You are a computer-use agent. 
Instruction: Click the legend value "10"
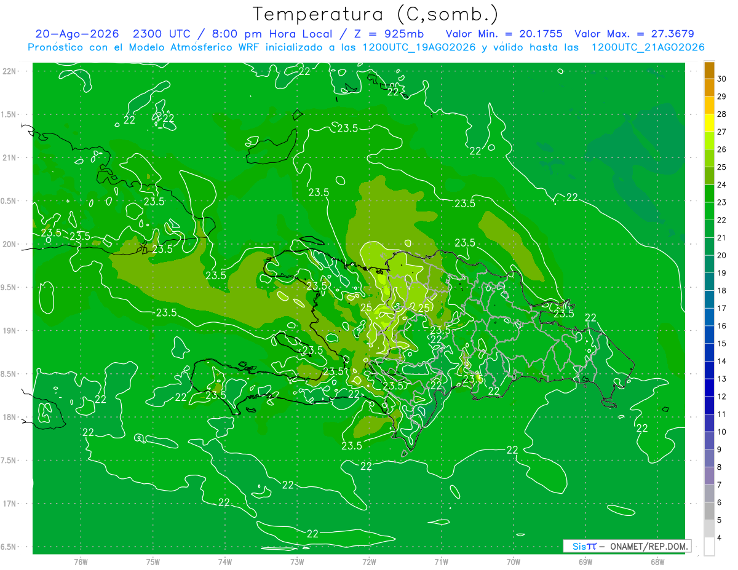point(722,432)
